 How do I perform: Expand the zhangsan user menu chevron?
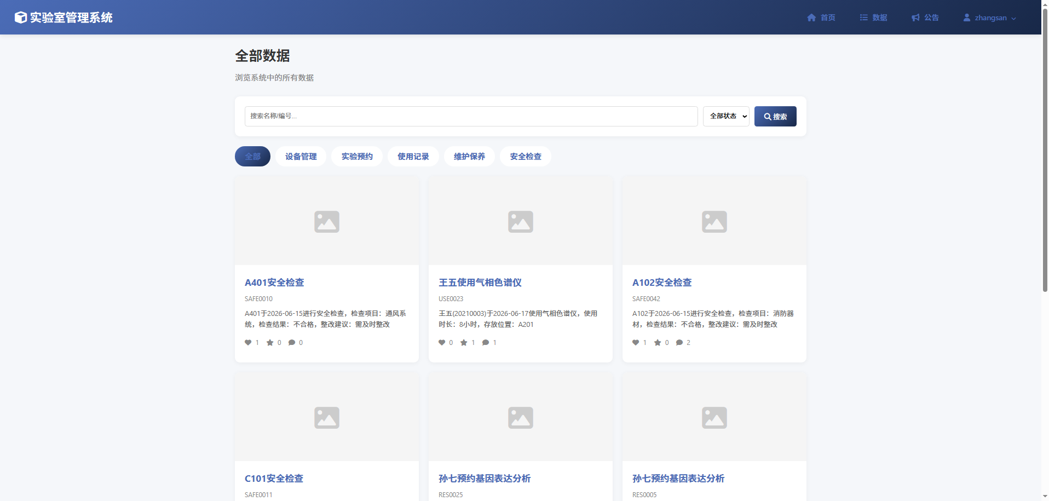click(1013, 18)
